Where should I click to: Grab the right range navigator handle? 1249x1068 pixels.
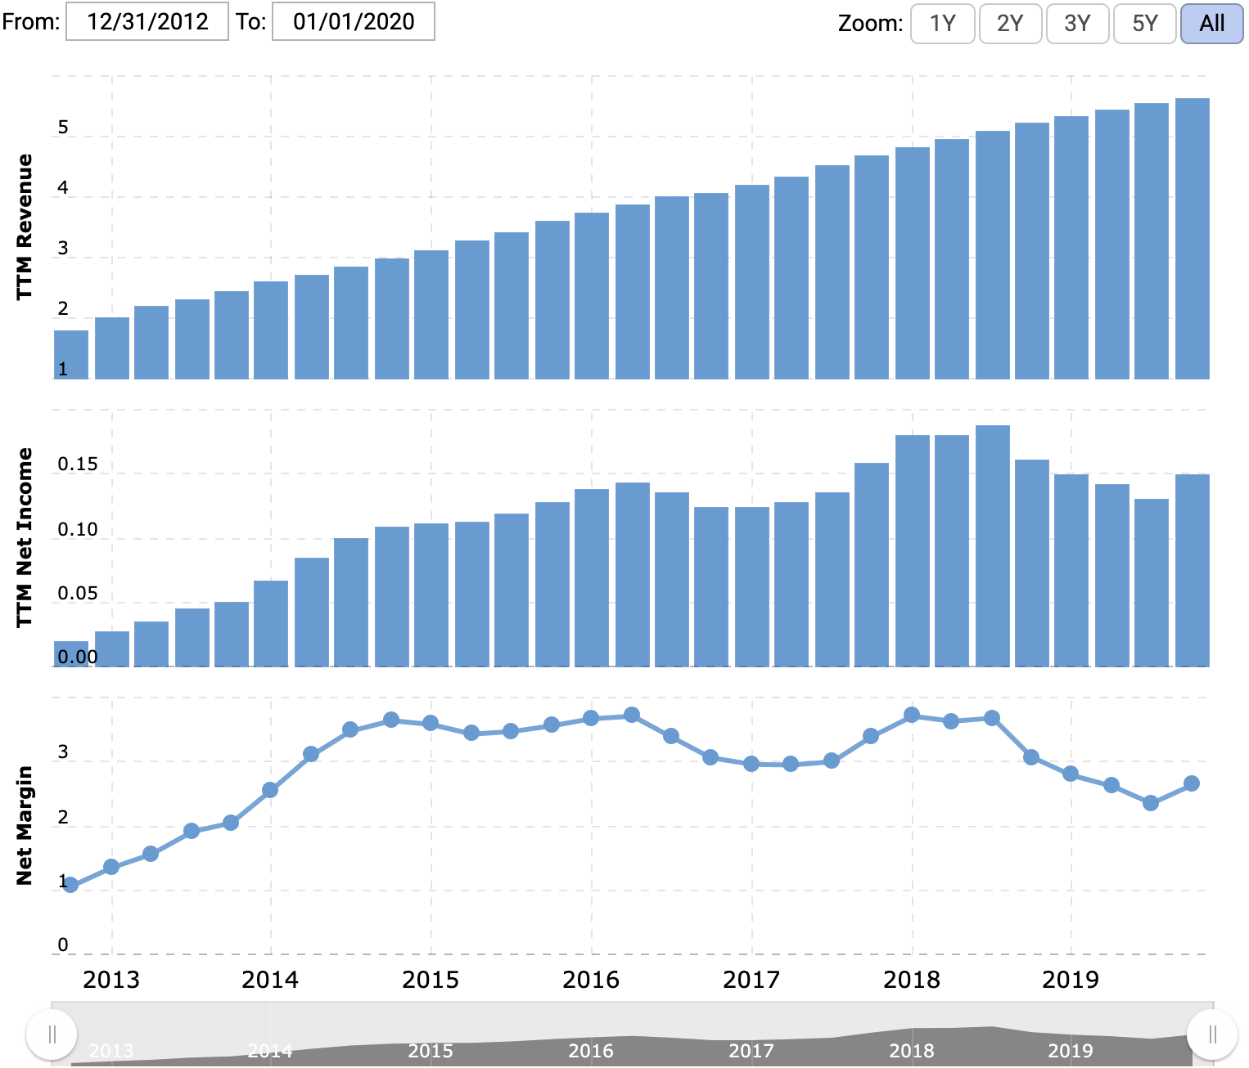[1212, 1034]
